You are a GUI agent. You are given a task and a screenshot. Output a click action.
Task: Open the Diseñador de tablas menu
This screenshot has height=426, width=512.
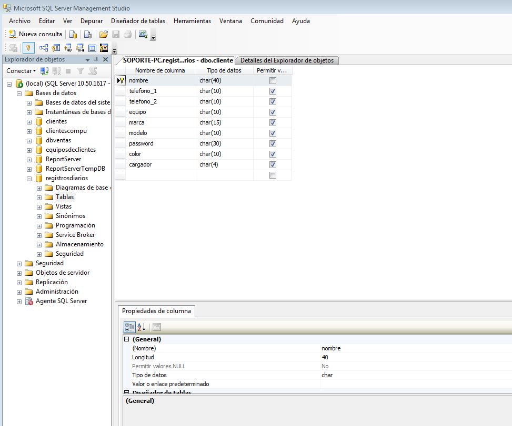138,21
